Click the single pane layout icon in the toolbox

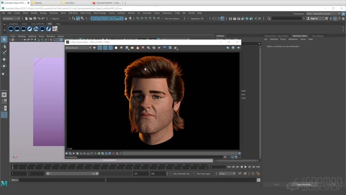(x=4, y=95)
